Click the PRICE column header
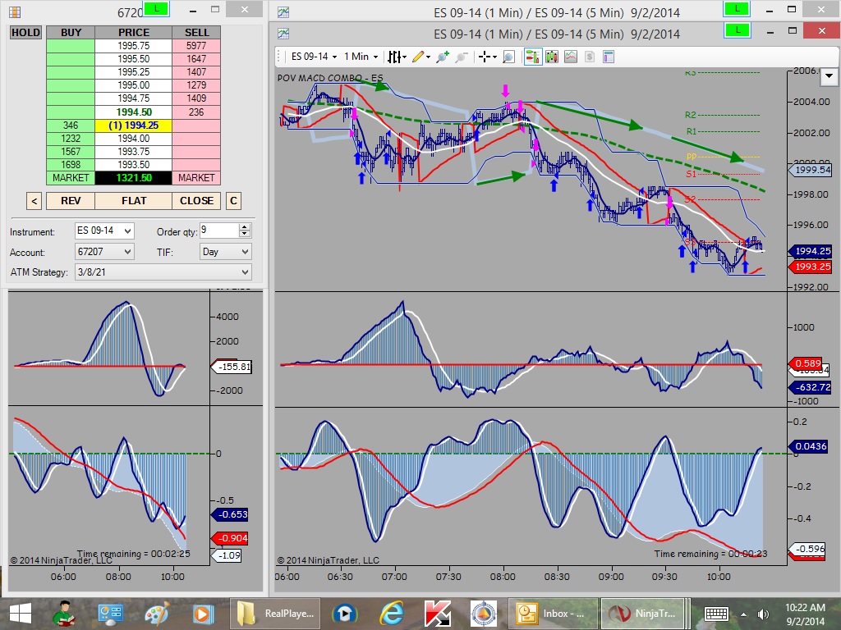 click(x=134, y=32)
